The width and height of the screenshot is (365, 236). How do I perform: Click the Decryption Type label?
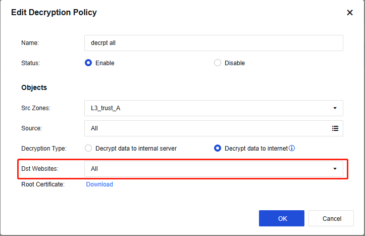tap(44, 149)
